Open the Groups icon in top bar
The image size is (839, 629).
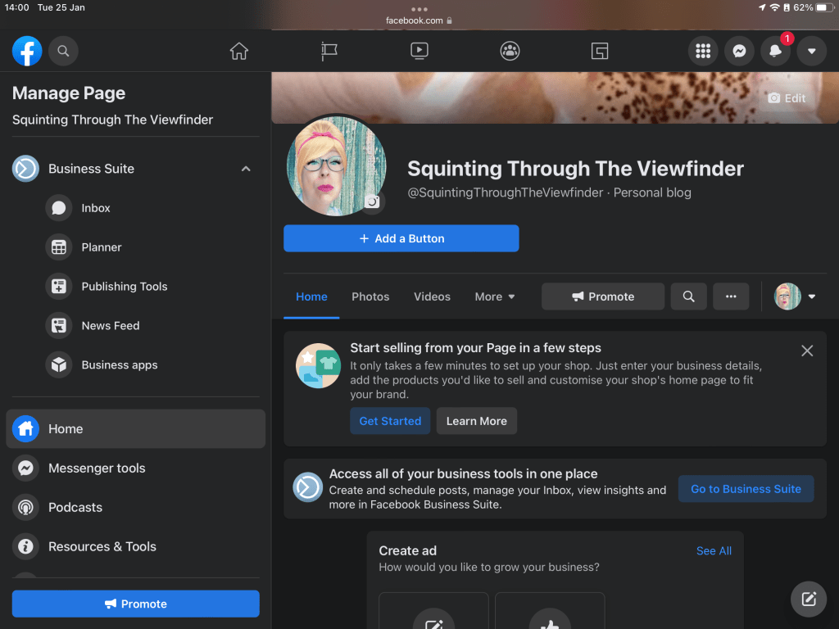point(510,52)
